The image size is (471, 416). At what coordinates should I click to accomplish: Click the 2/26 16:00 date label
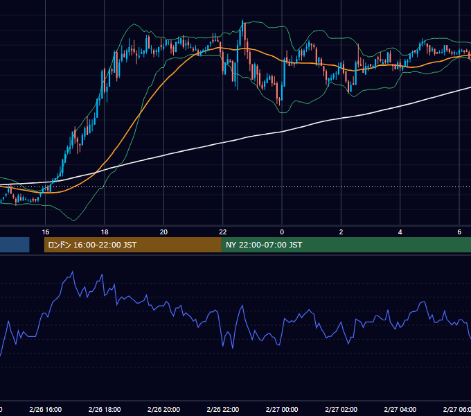[x=45, y=409]
